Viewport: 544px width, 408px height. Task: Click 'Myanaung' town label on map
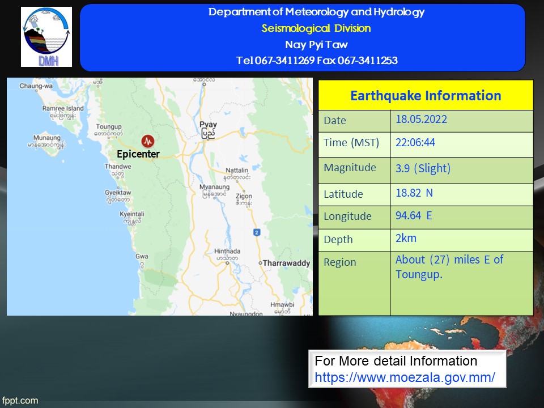[214, 187]
